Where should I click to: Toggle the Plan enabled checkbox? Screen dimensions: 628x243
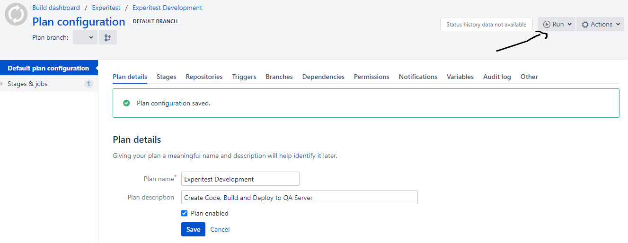tap(185, 213)
